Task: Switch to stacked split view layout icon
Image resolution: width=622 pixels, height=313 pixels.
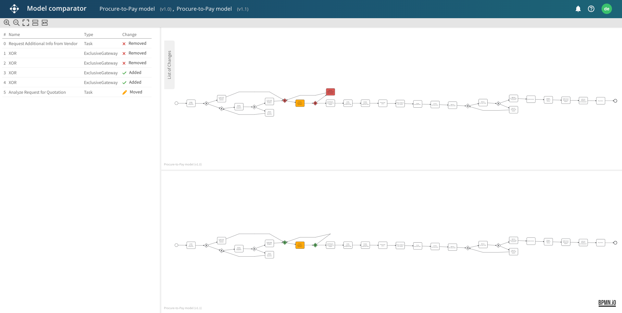Action: pyautogui.click(x=35, y=23)
